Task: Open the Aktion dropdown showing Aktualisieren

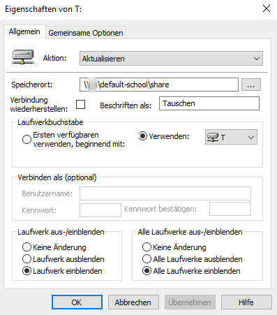Action: tap(171, 59)
